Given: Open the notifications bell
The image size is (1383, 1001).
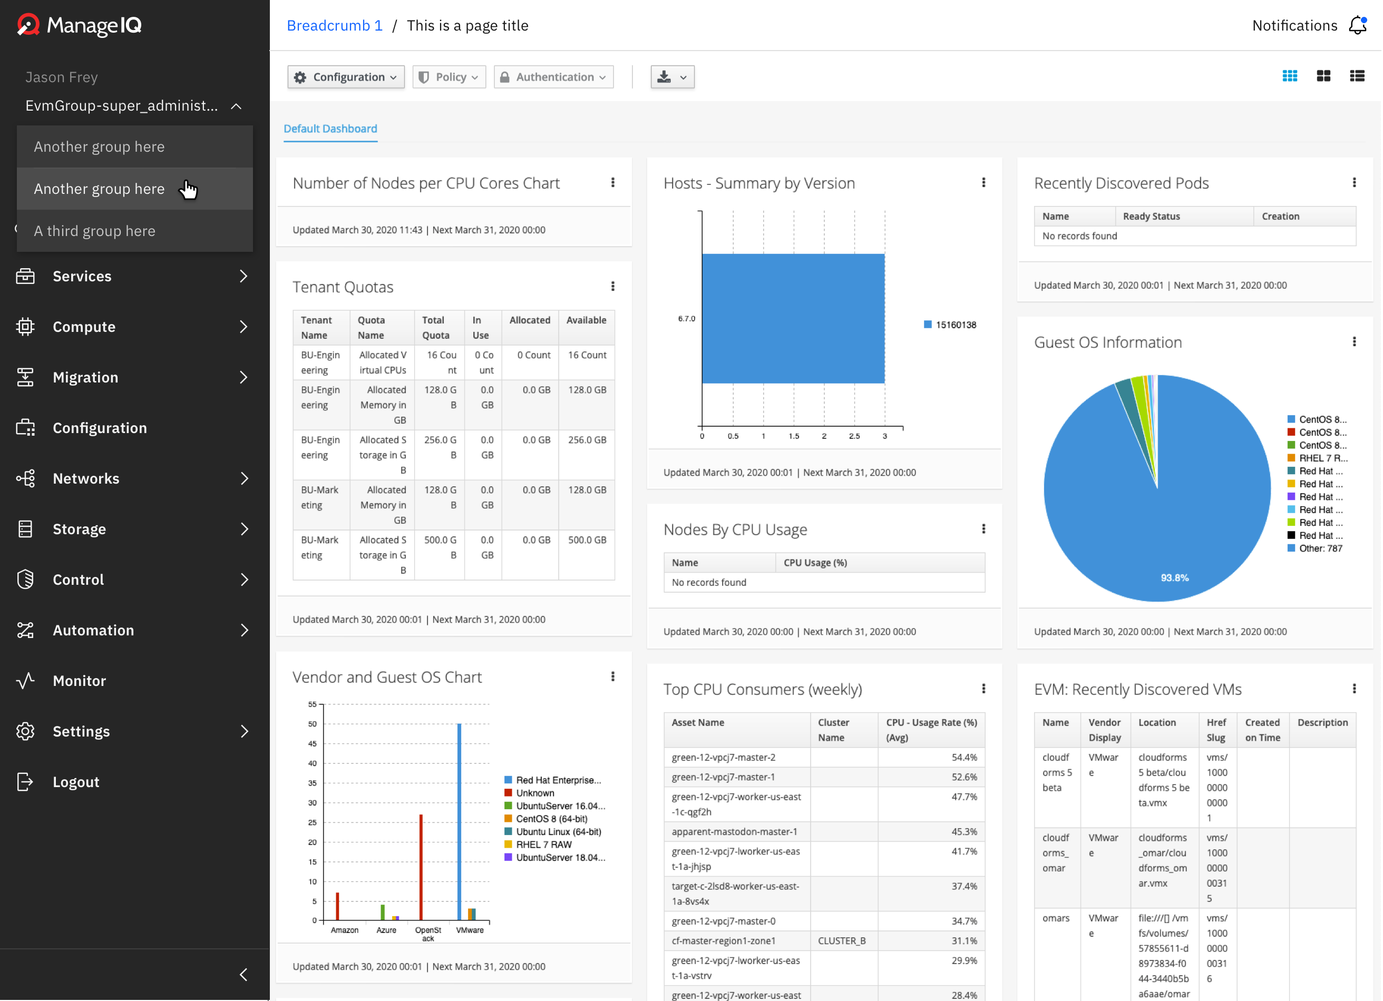Looking at the screenshot, I should pos(1358,25).
